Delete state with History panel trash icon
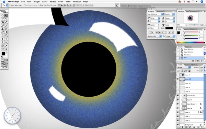 point(202,61)
